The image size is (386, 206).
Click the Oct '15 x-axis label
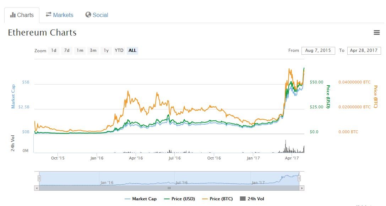(58, 158)
